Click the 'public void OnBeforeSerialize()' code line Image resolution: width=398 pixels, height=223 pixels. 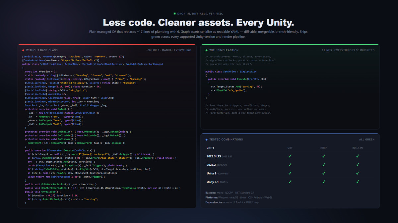(x=61, y=184)
